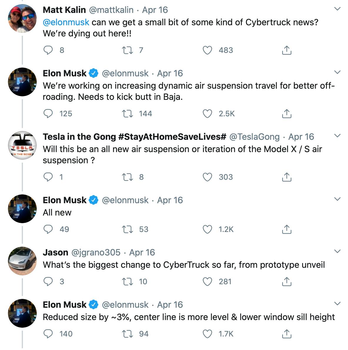Share Elon's "Reduced size" tweet
This screenshot has height=350, width=348.
point(287,334)
